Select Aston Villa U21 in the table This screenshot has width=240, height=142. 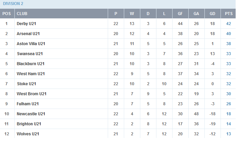pos(31,44)
